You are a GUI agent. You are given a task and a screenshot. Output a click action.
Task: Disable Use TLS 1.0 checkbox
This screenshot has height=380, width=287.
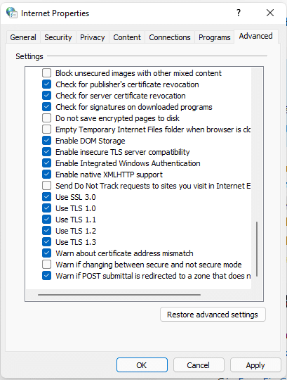[46, 208]
